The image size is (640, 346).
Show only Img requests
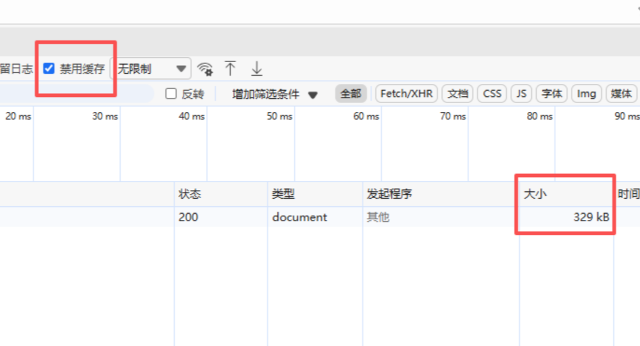586,94
